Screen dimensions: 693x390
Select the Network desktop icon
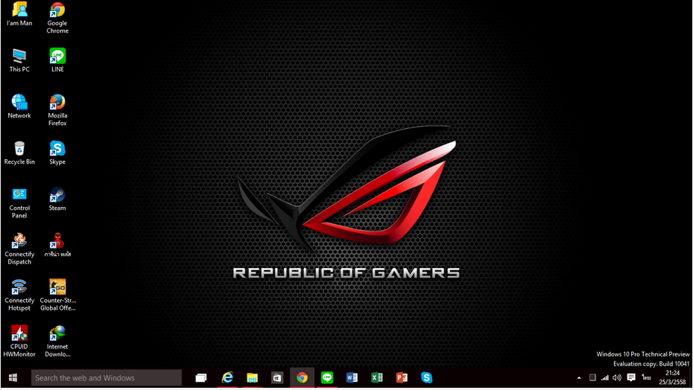tap(19, 106)
